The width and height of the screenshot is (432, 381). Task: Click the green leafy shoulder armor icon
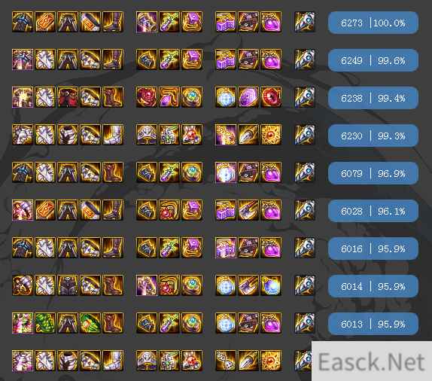(x=45, y=323)
